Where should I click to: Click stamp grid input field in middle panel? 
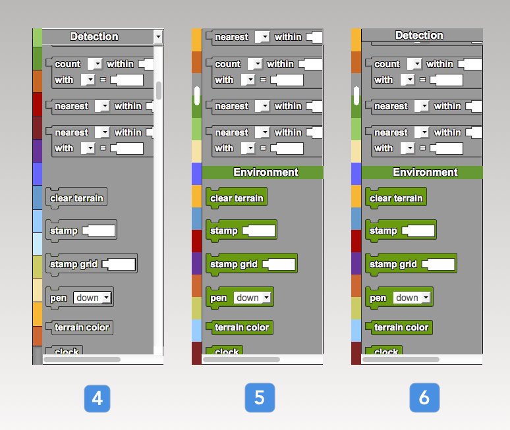pyautogui.click(x=279, y=264)
